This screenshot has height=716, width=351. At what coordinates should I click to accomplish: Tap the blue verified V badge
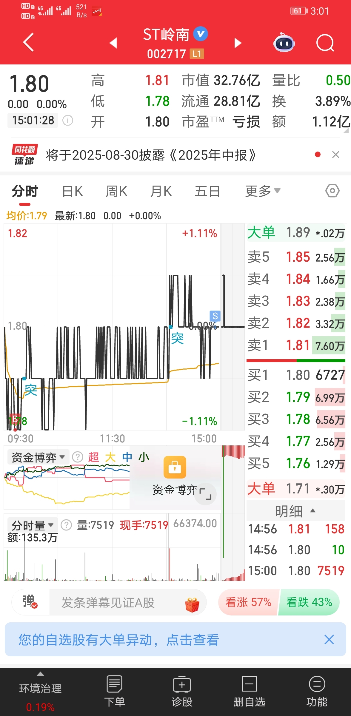tap(201, 34)
